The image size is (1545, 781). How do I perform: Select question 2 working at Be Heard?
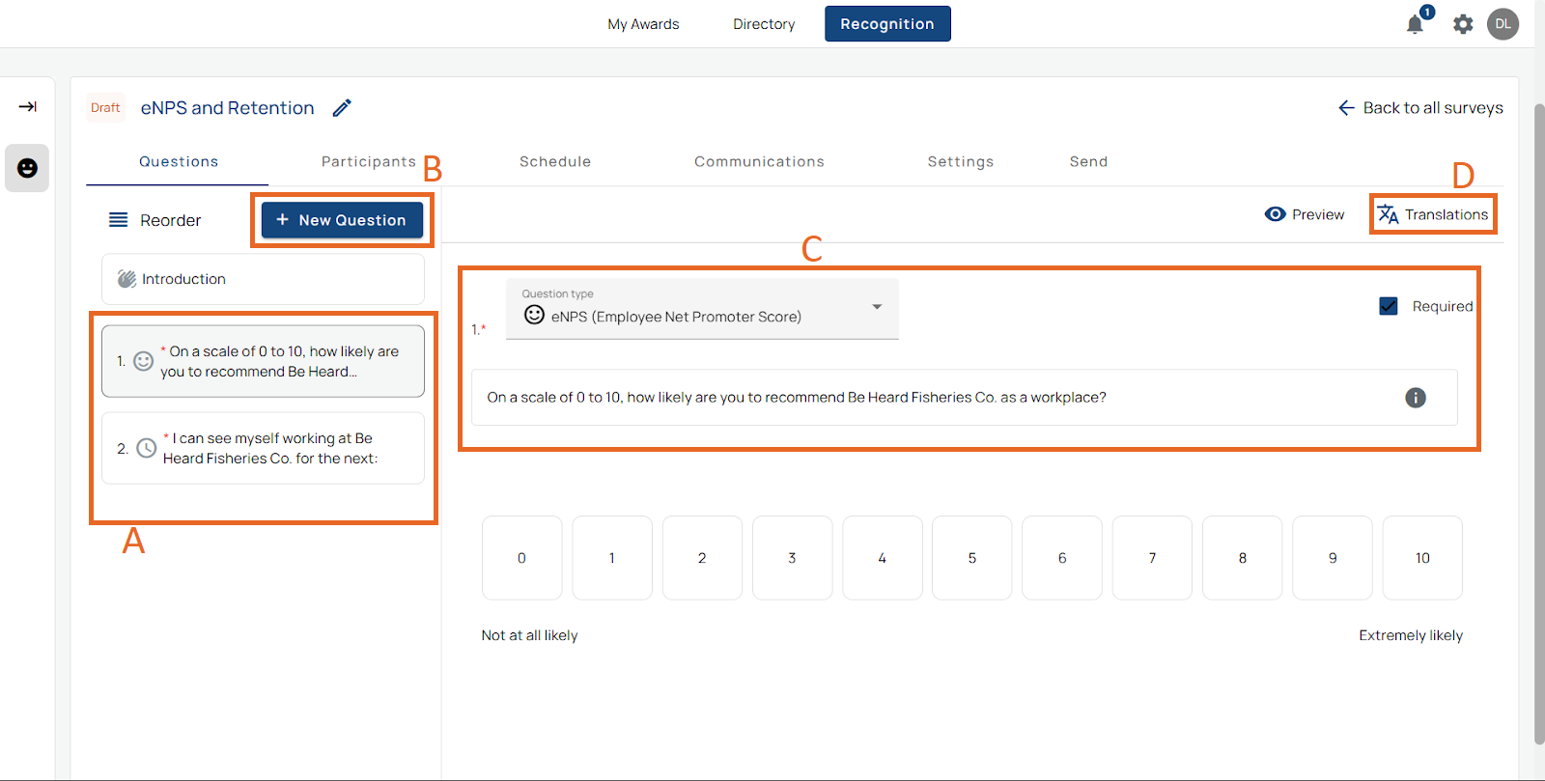pos(263,448)
